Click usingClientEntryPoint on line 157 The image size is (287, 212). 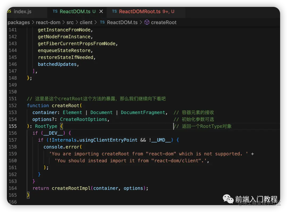pos(108,140)
